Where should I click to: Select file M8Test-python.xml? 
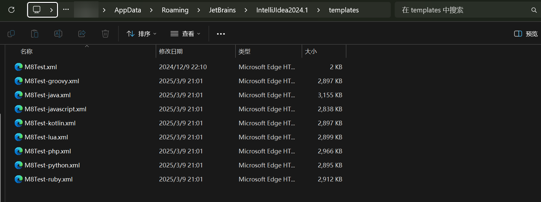(52, 165)
